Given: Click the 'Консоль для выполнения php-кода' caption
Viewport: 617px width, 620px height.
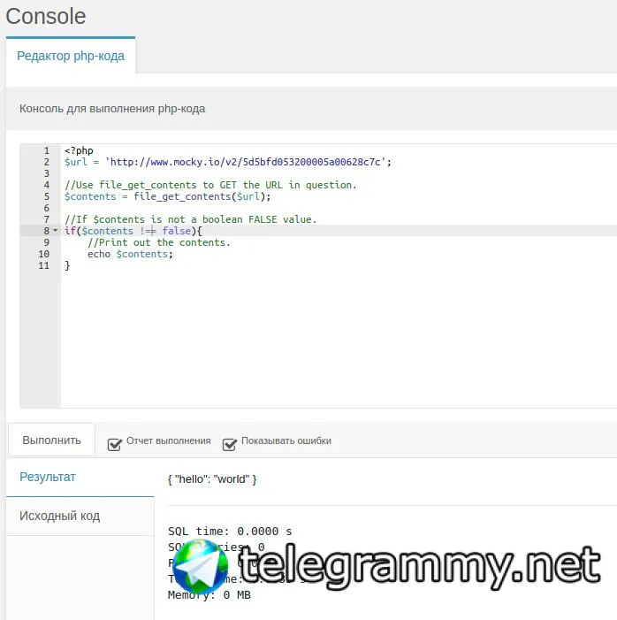Looking at the screenshot, I should click(112, 108).
